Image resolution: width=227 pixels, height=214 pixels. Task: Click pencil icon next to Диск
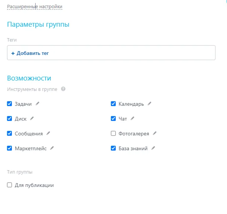(32, 119)
